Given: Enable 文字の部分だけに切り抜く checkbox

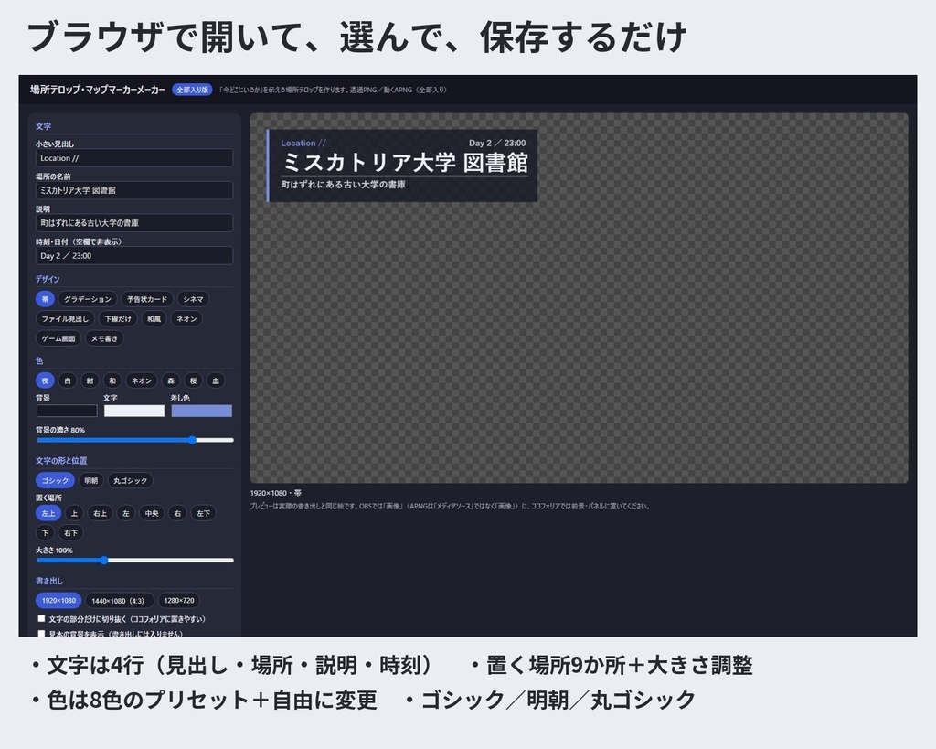Looking at the screenshot, I should pos(41,619).
